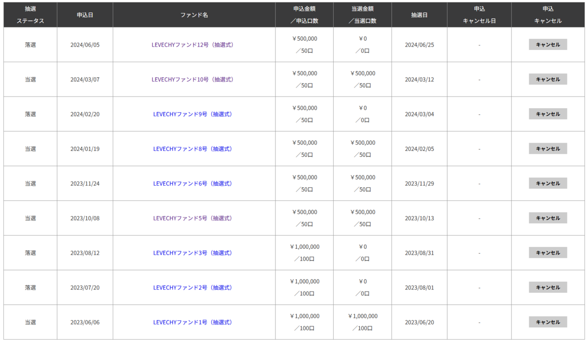Click ￥0 winning amount in ファンド12号 row

coord(363,38)
